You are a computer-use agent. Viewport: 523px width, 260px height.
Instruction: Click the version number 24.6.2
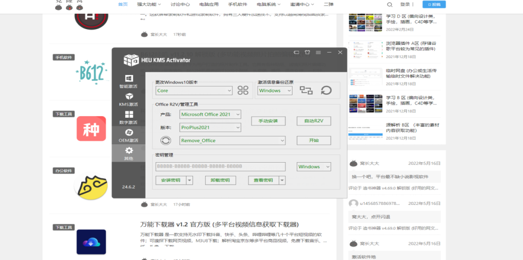point(128,187)
